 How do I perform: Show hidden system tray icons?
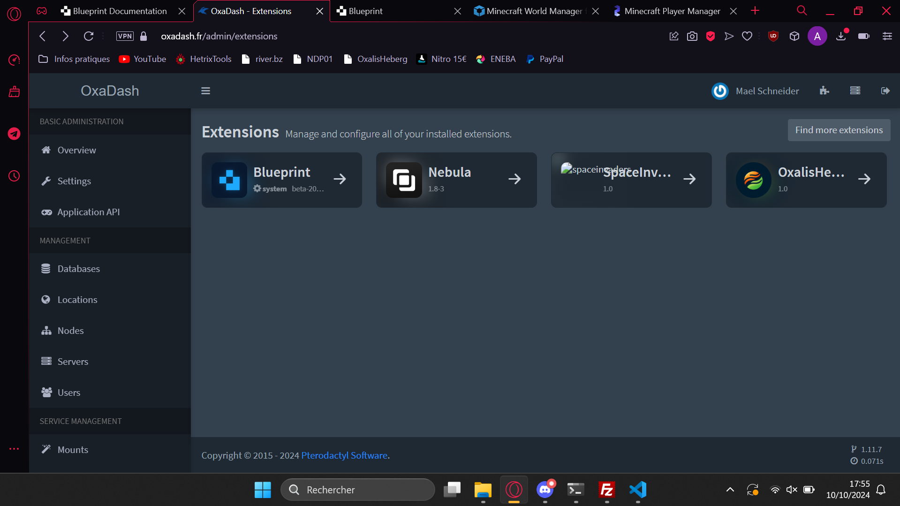point(730,490)
